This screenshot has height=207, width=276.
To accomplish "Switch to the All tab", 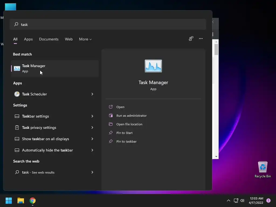I will click(15, 39).
